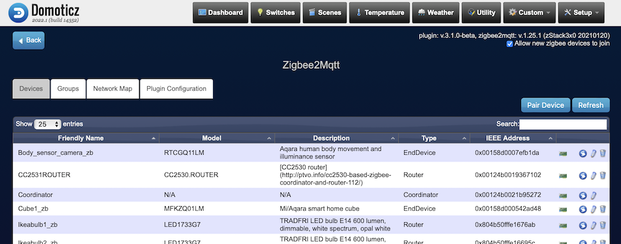
Task: Click the pencil icon in the Coordinator row
Action: 593,196
